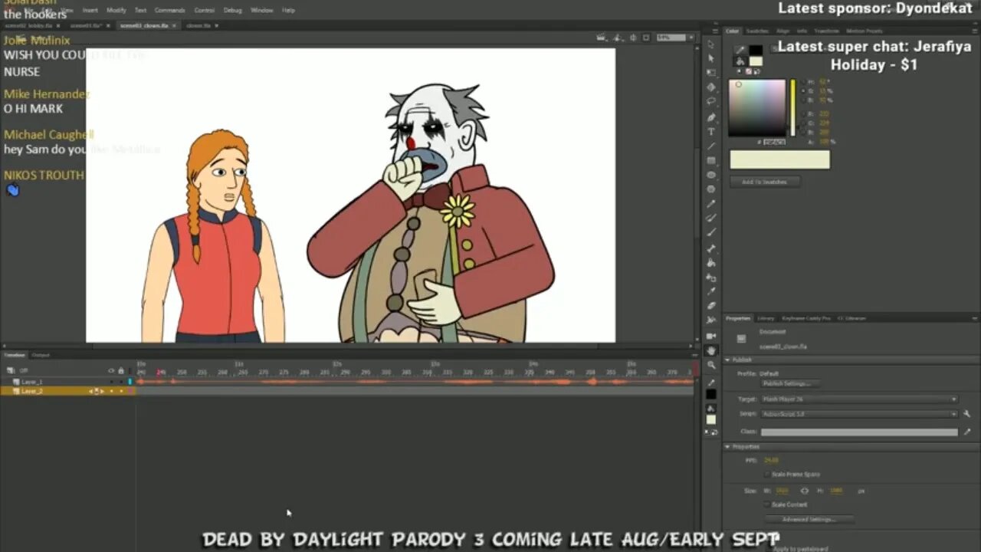Select the Pen tool
The height and width of the screenshot is (552, 981).
click(711, 117)
